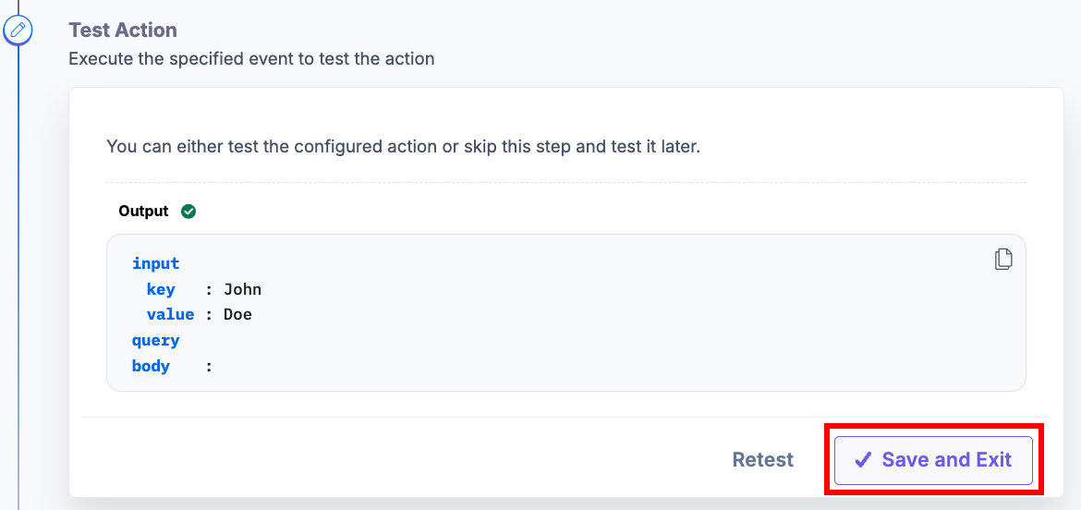This screenshot has height=510, width=1081.
Task: Click the value 'John' in output
Action: (x=243, y=289)
